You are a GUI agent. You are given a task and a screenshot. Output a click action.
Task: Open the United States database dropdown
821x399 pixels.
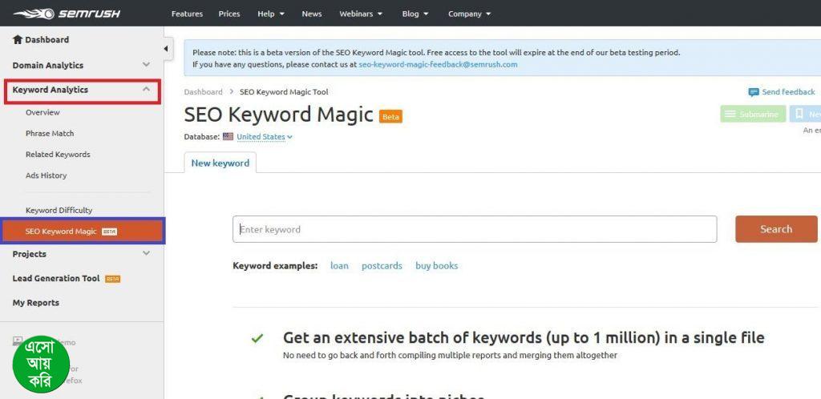coord(265,137)
